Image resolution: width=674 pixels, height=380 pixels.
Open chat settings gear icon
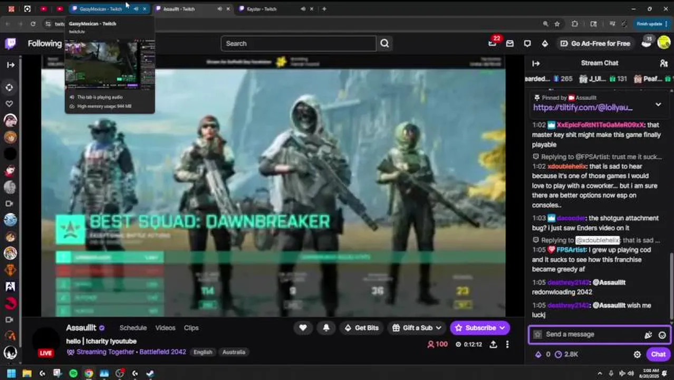637,355
